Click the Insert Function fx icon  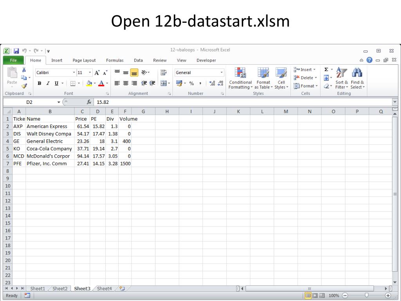click(x=89, y=102)
